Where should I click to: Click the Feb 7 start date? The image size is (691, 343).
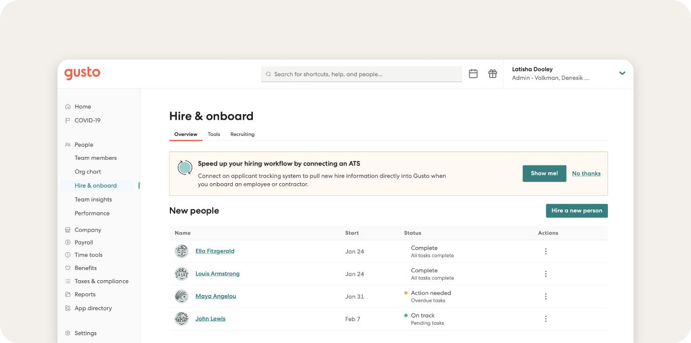[x=352, y=319]
